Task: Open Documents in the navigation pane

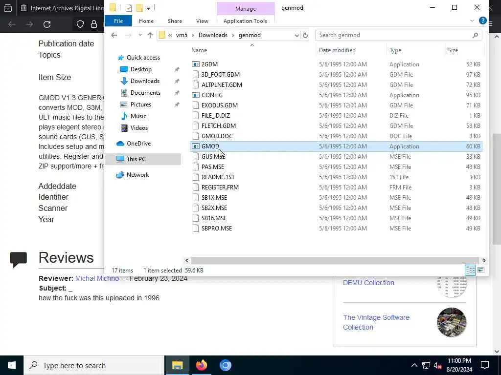Action: click(x=145, y=93)
